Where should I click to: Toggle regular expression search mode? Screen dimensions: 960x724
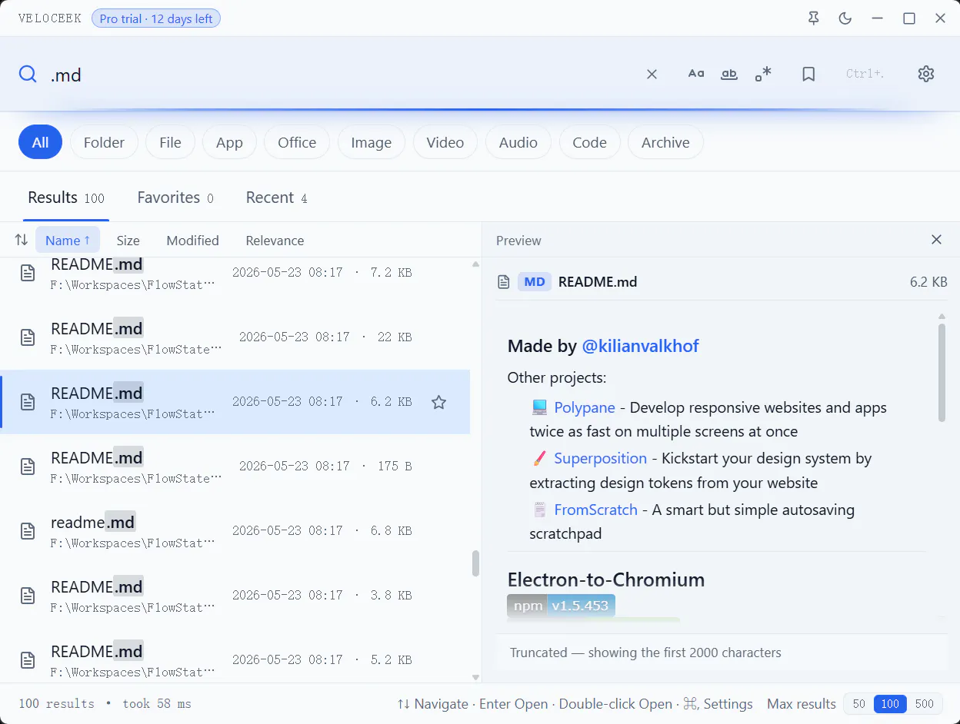tap(763, 74)
